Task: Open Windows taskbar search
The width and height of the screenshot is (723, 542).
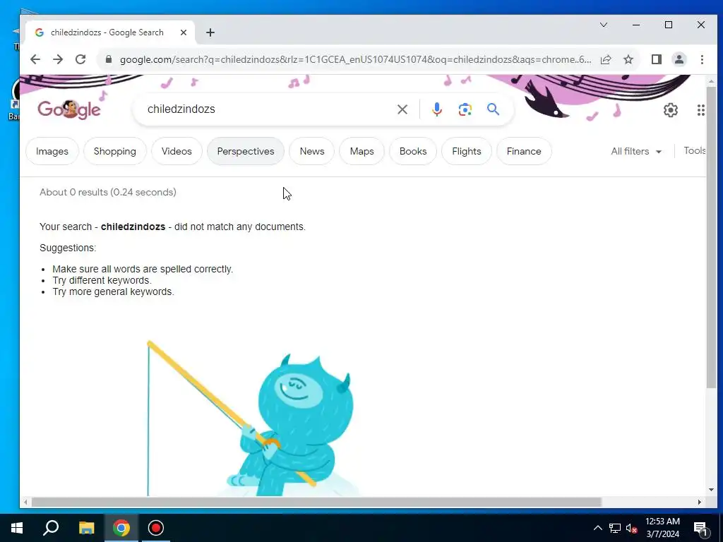Action: (51, 528)
